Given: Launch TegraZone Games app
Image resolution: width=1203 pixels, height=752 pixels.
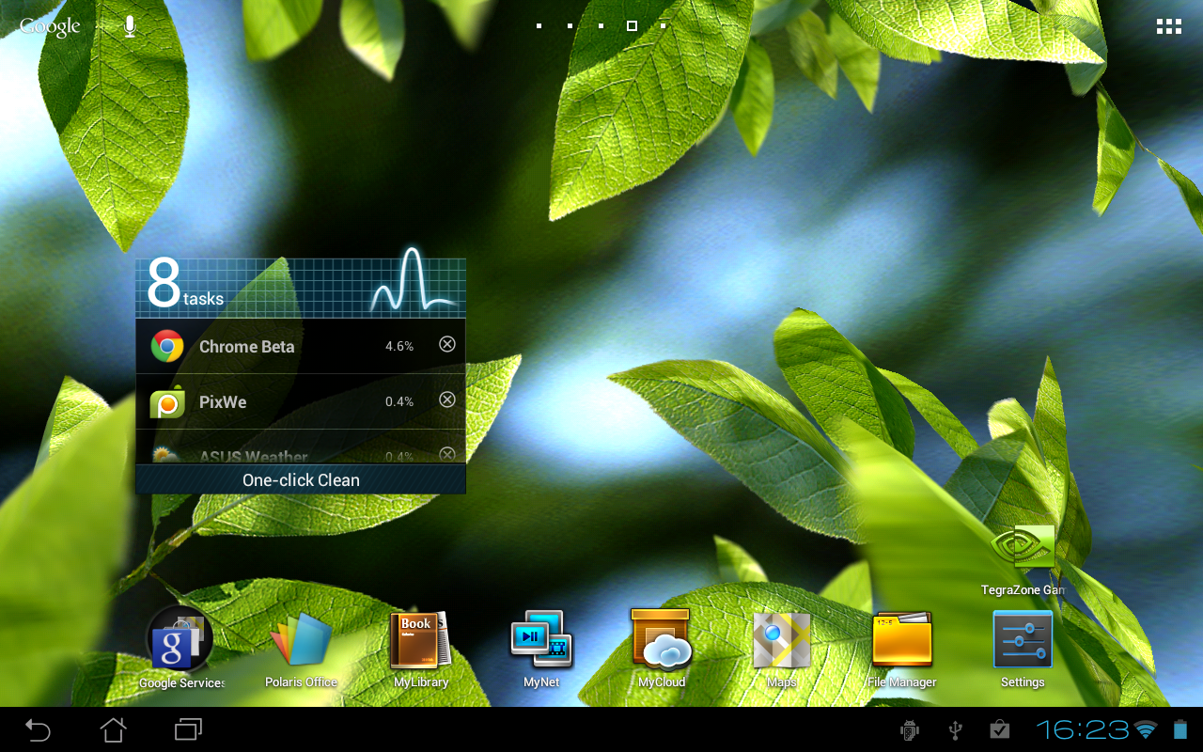Looking at the screenshot, I should click(x=1023, y=550).
